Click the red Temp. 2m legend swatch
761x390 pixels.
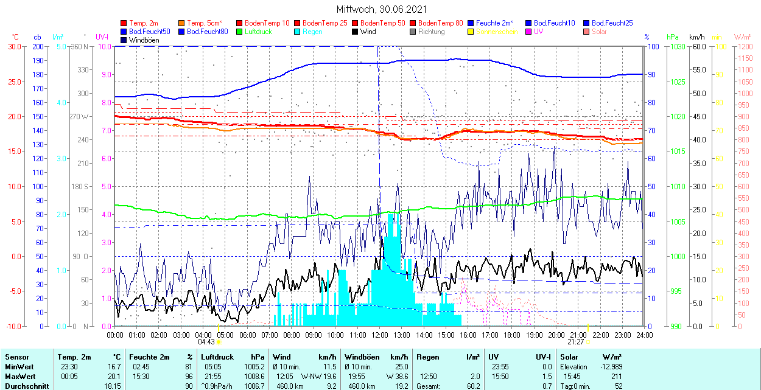124,23
